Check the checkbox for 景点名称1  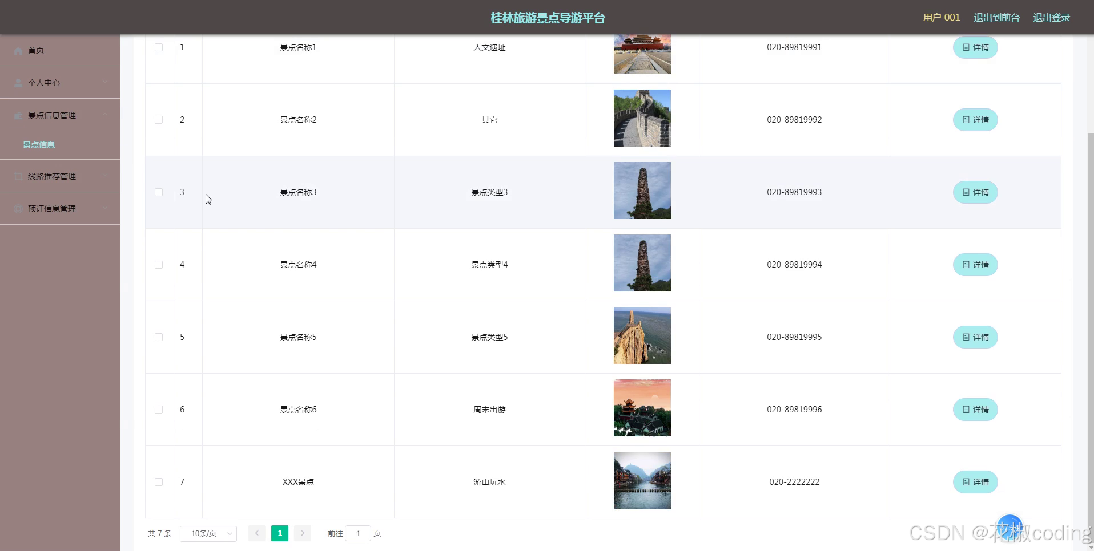point(159,47)
